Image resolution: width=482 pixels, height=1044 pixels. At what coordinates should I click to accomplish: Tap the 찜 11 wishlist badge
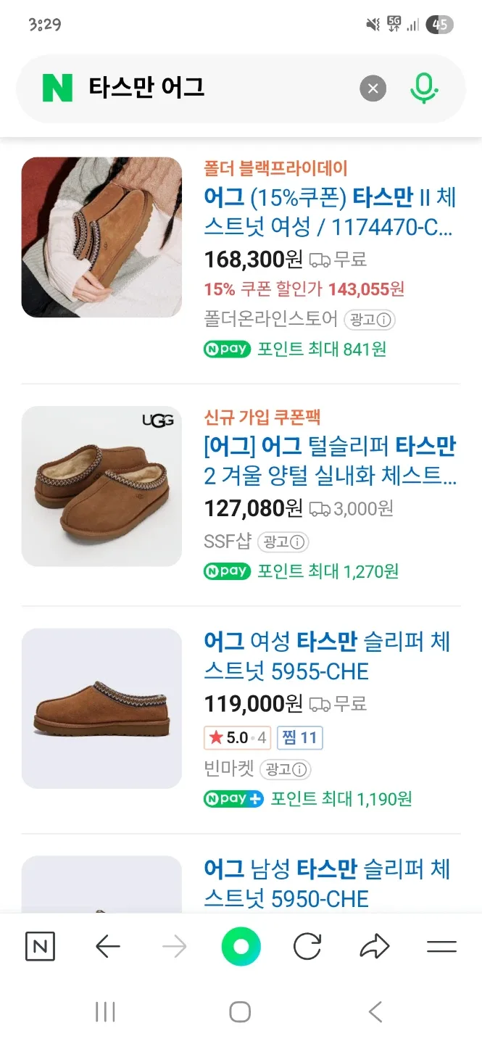coord(299,738)
